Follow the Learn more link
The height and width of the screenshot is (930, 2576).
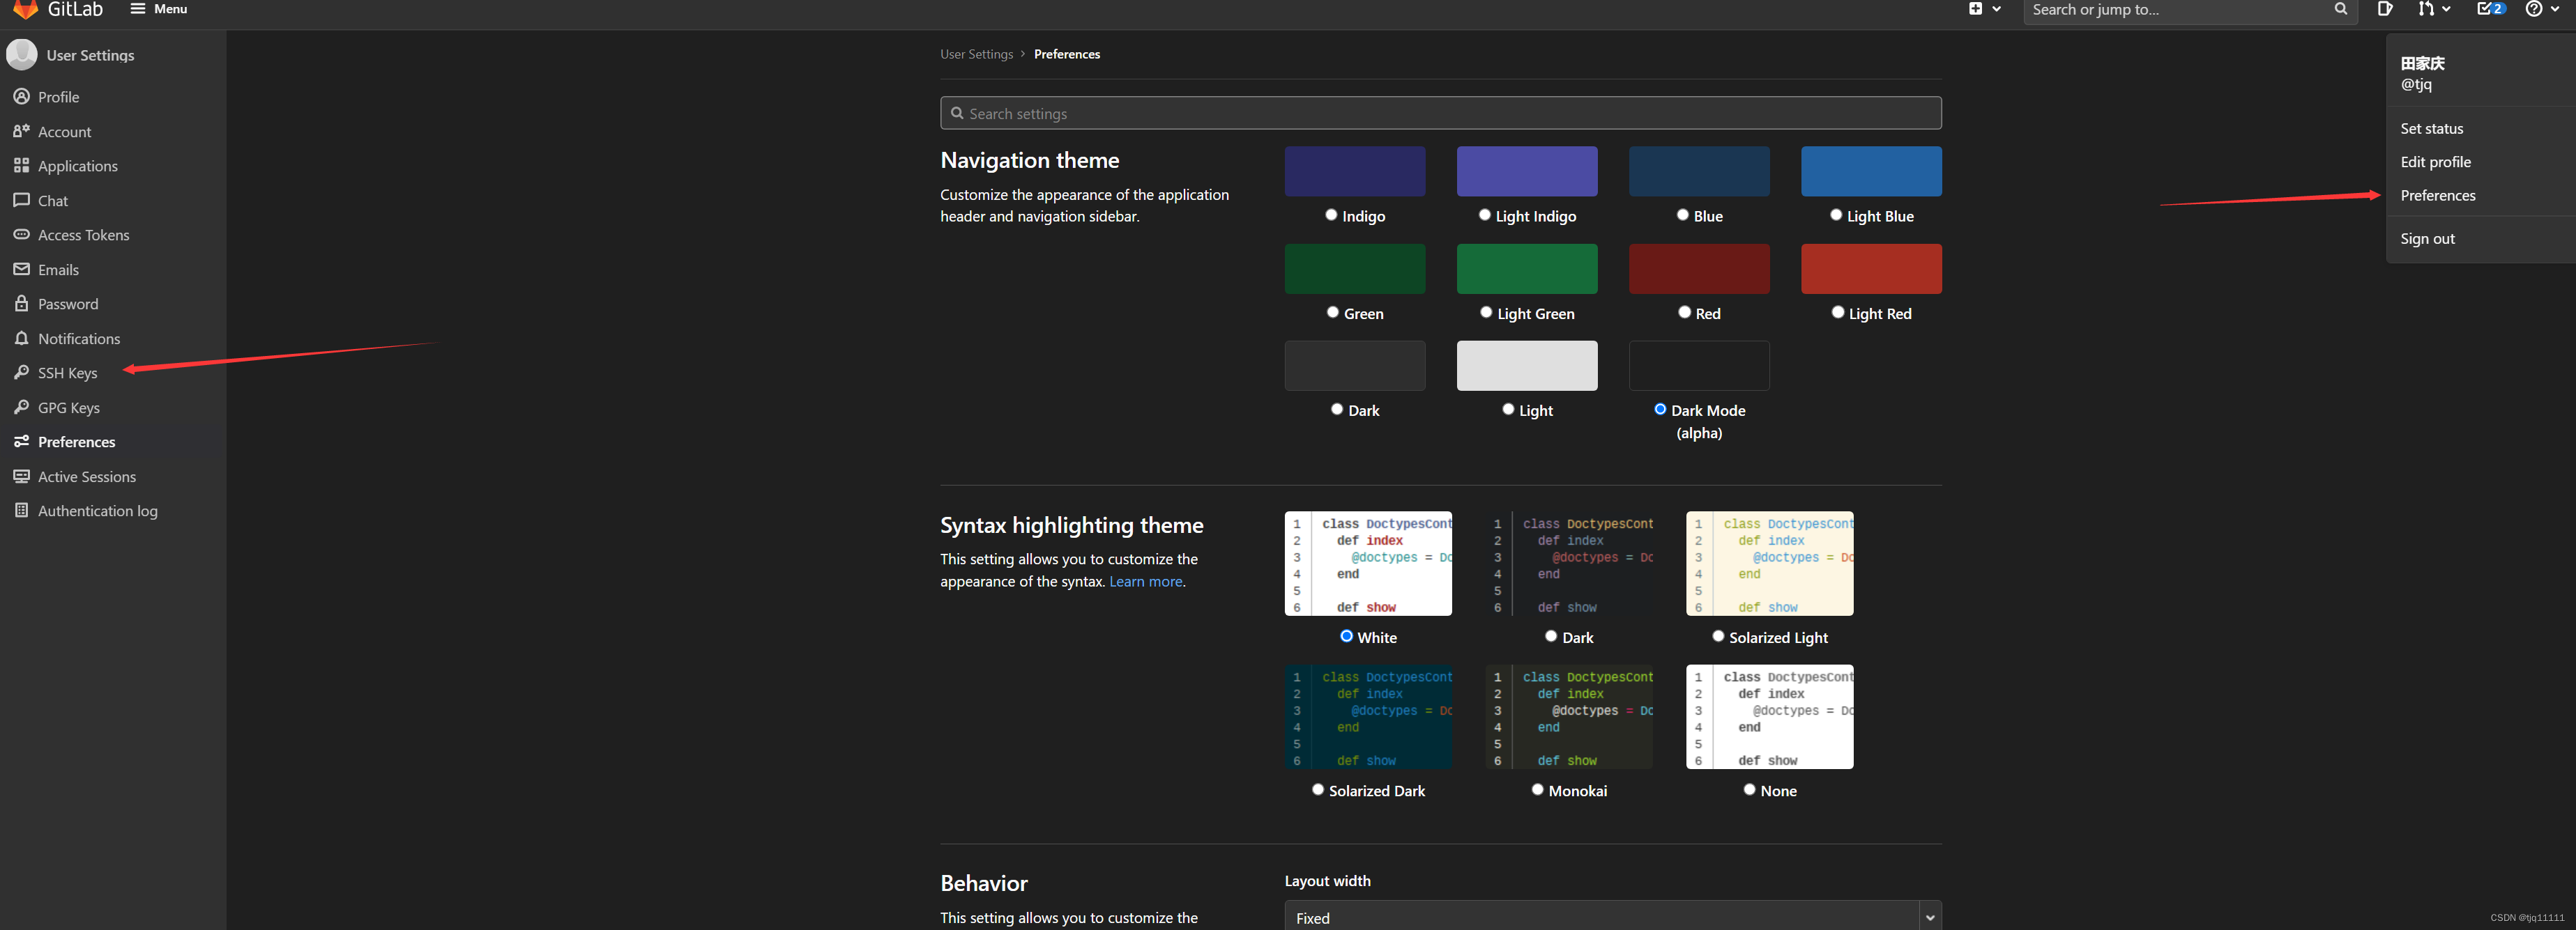1145,582
